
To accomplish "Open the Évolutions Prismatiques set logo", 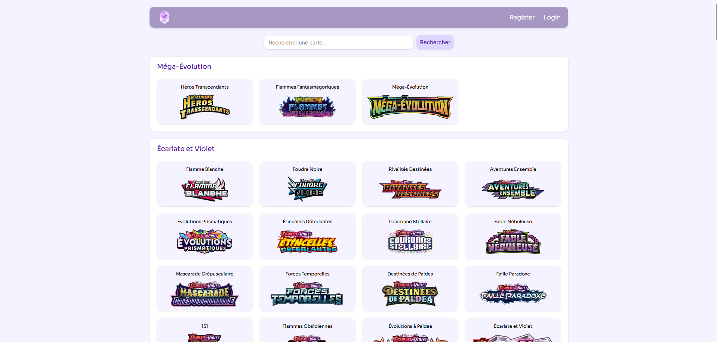I will click(x=205, y=241).
